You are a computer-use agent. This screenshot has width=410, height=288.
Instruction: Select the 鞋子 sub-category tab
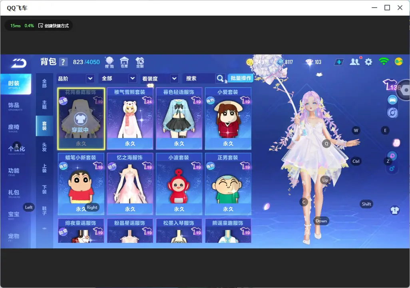click(x=44, y=211)
